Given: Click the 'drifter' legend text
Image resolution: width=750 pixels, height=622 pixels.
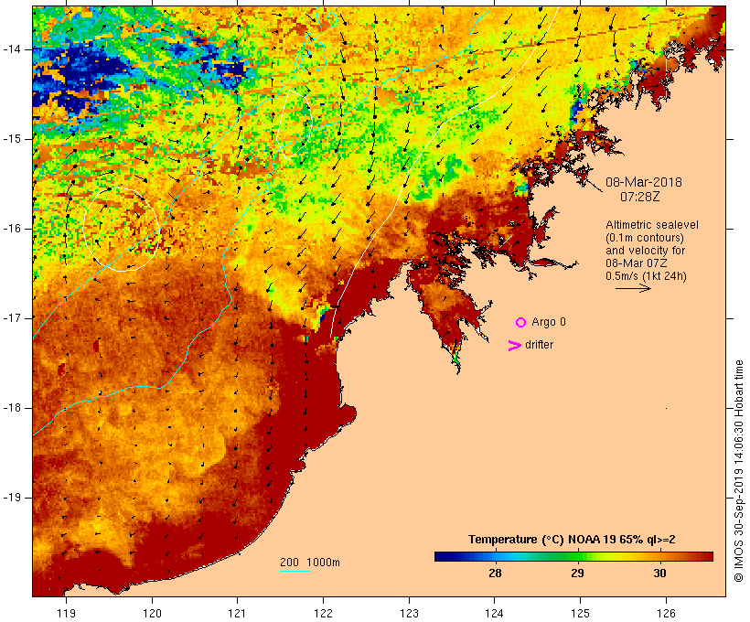Looking at the screenshot, I should point(539,345).
